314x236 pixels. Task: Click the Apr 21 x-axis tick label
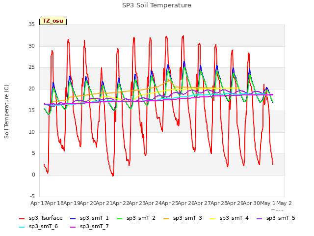click(x=104, y=203)
